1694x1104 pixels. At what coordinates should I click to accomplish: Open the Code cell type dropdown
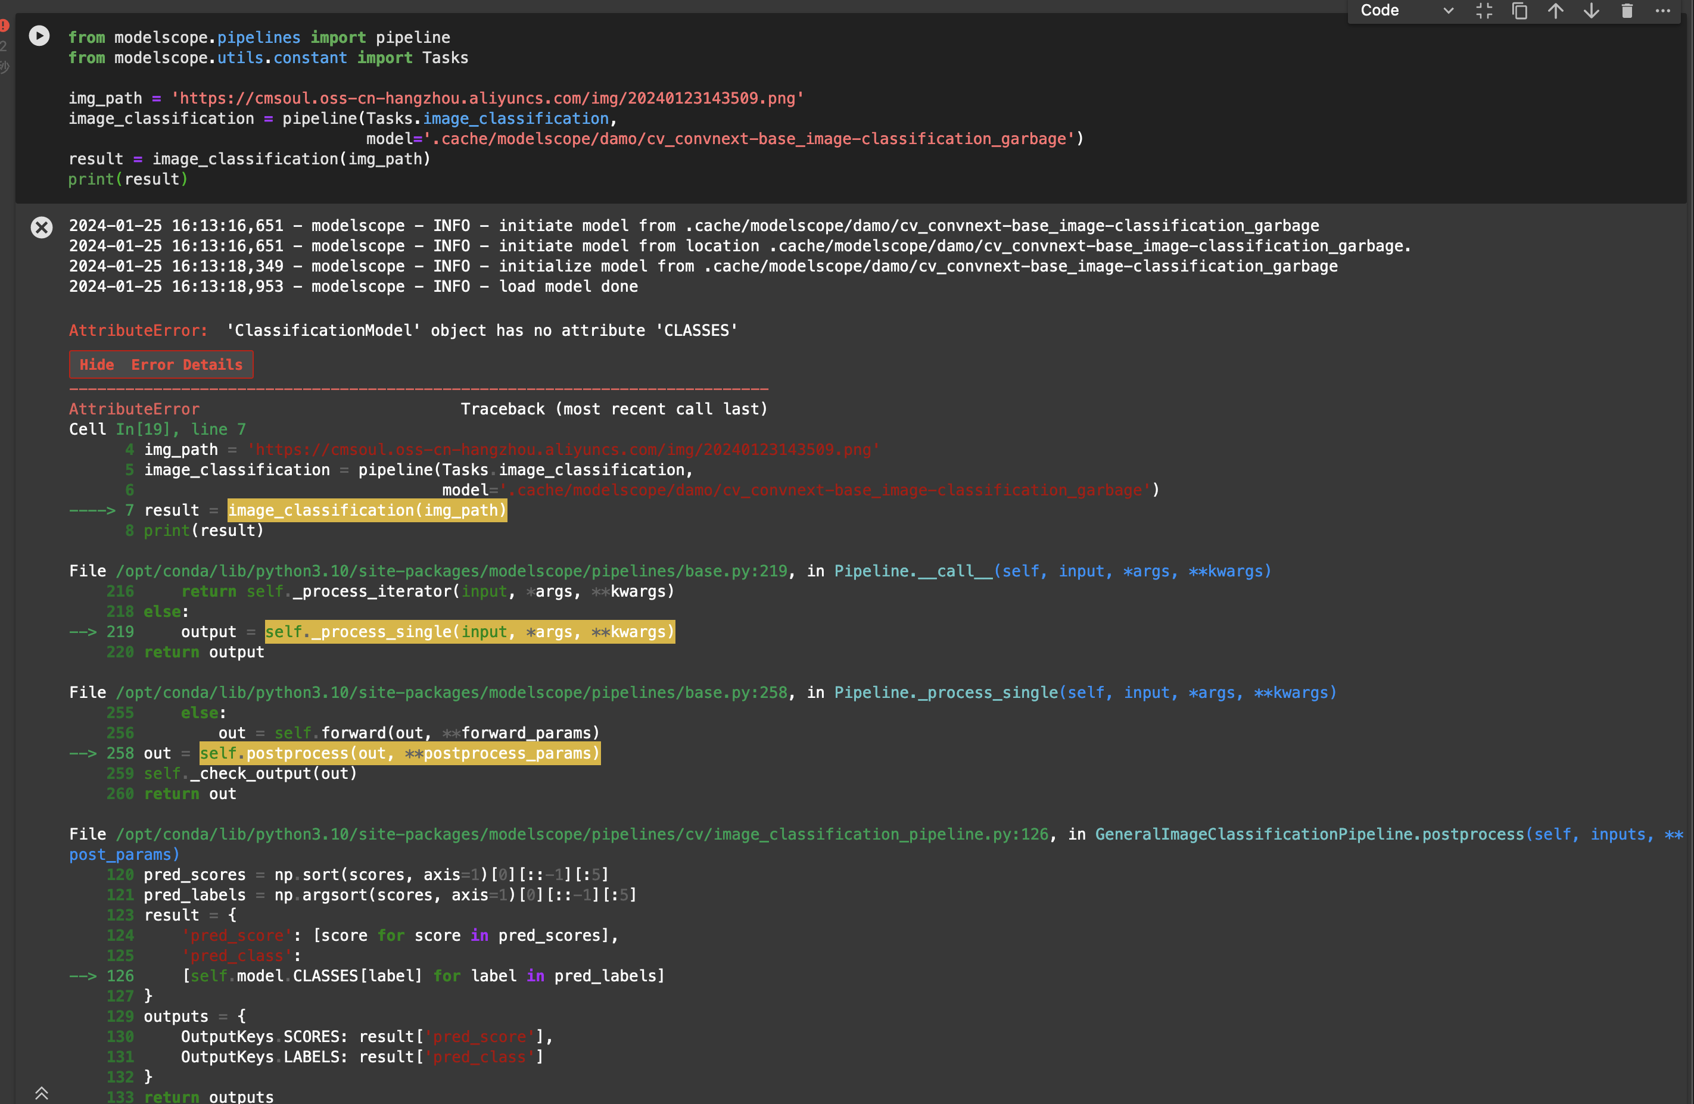(1406, 11)
